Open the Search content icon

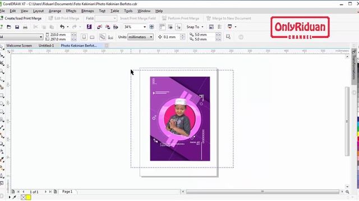89,27
